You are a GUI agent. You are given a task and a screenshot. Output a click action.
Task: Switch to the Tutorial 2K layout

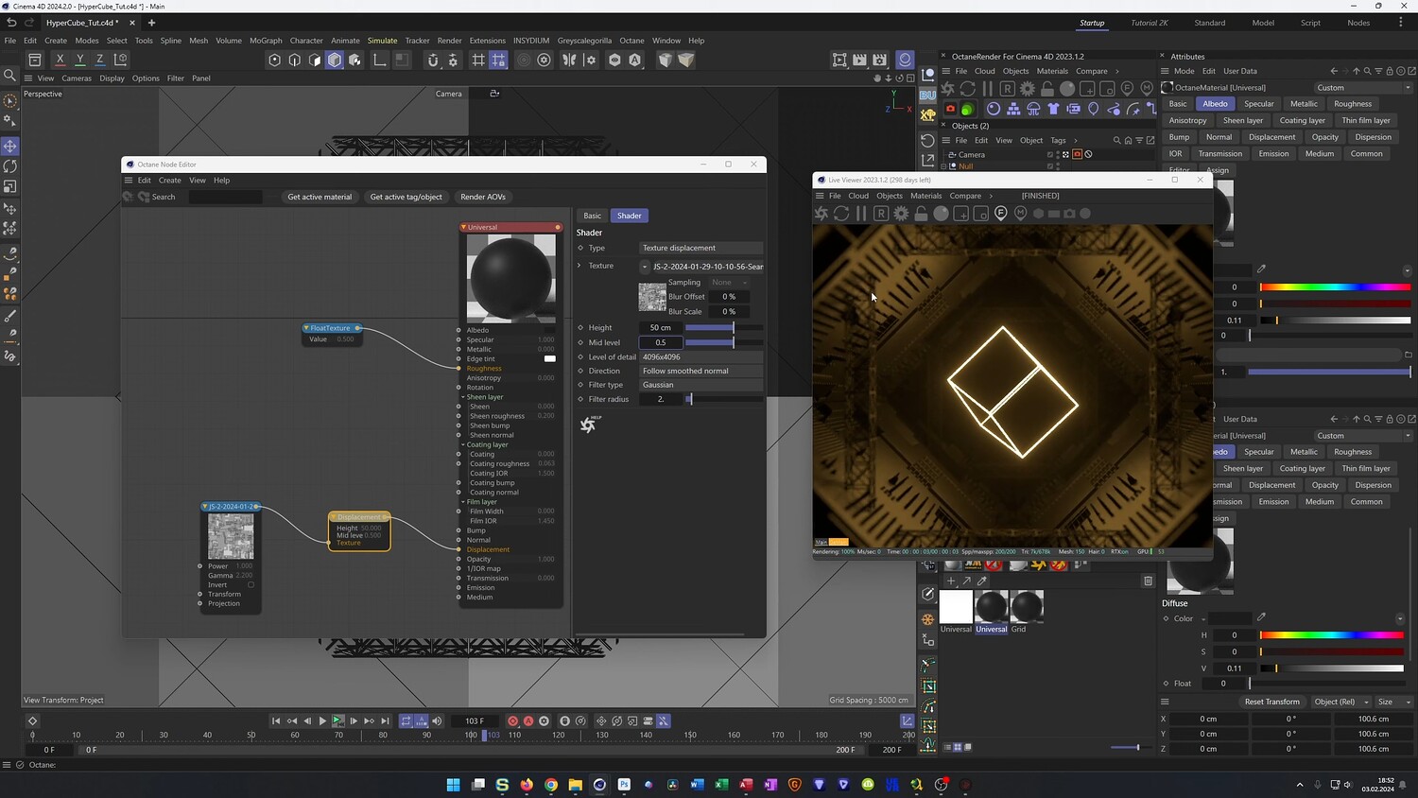tap(1150, 23)
